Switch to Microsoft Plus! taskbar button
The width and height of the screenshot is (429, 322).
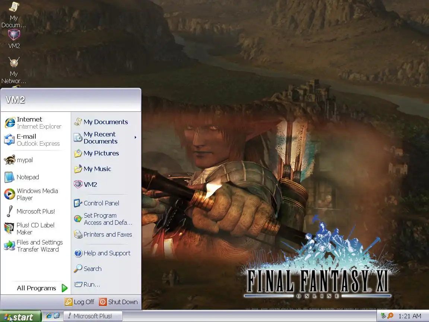93,316
